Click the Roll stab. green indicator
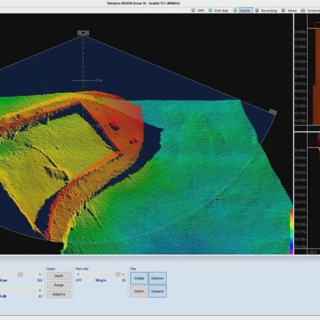This screenshot has width=320, height=320. point(210,10)
